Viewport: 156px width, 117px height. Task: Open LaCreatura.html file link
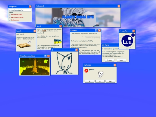pyautogui.click(x=17, y=17)
